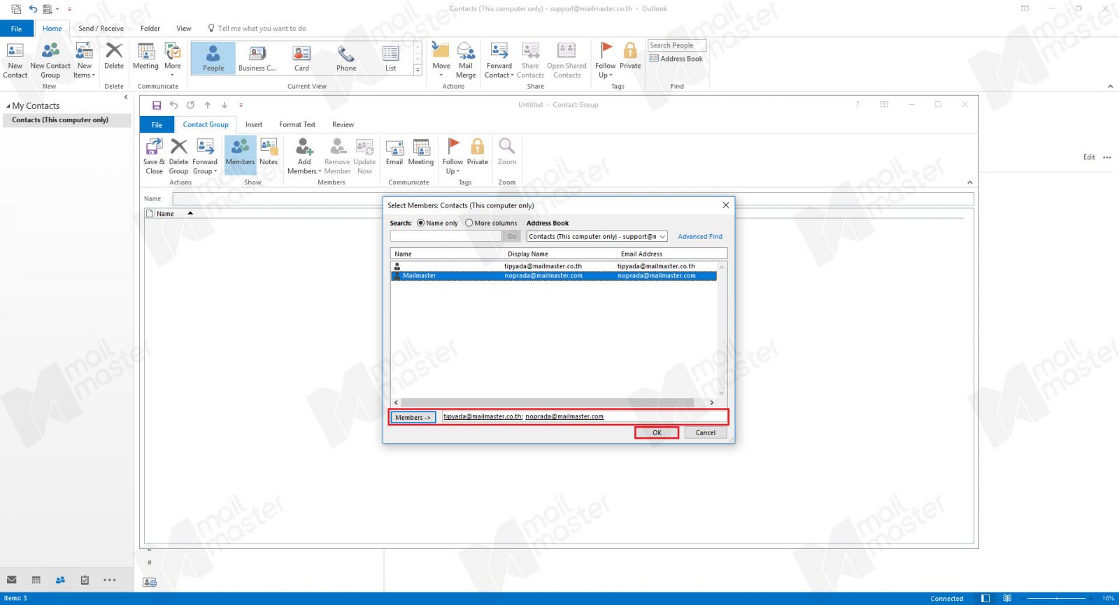Select tipyada@mailmaster.co.th contact row
This screenshot has width=1119, height=605.
pyautogui.click(x=553, y=266)
